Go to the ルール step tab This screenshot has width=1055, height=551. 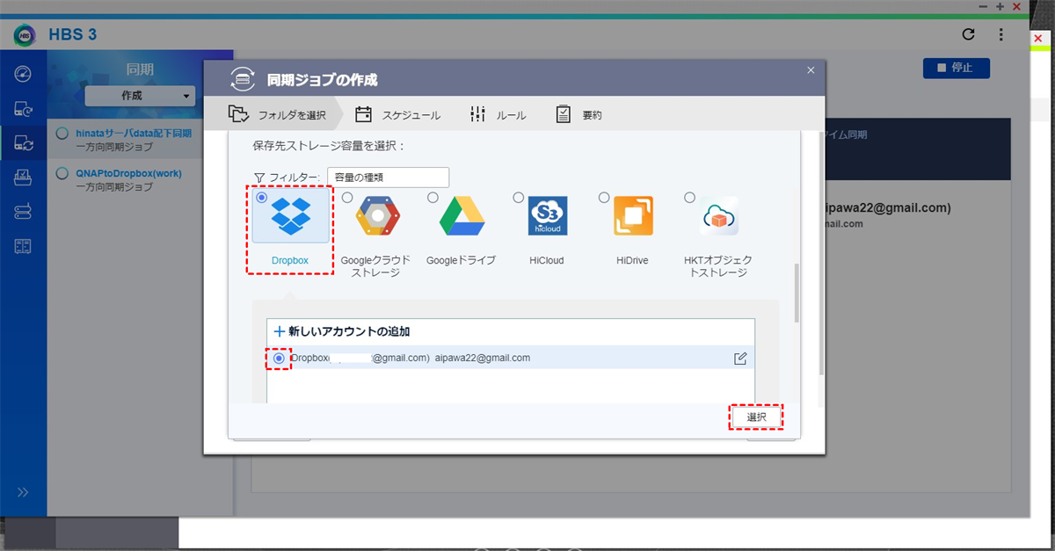coord(498,115)
